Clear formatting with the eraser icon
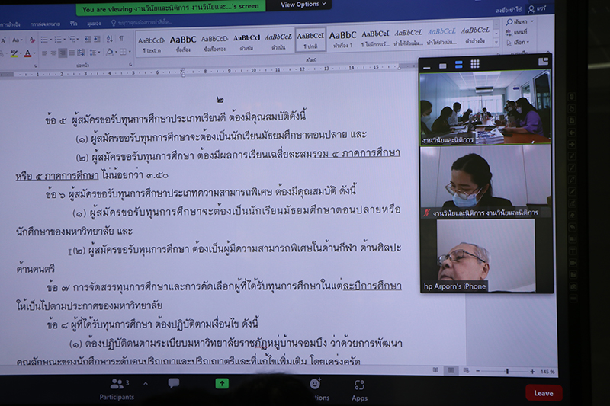Viewport: 610px width, 406px height. tap(32, 40)
